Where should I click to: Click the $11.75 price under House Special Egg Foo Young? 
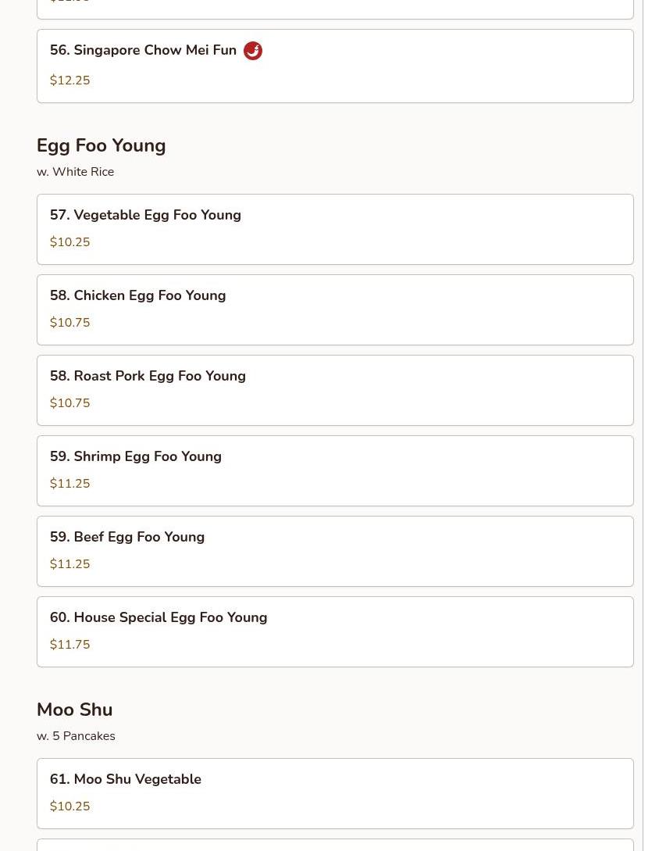click(x=70, y=644)
